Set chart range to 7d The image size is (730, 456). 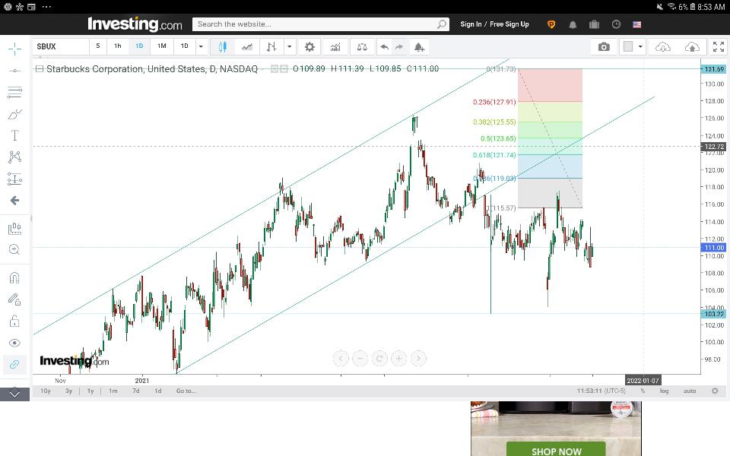136,391
